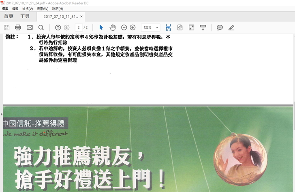Click the woman photo in bubble
The height and width of the screenshot is (192, 295).
pyautogui.click(x=241, y=160)
